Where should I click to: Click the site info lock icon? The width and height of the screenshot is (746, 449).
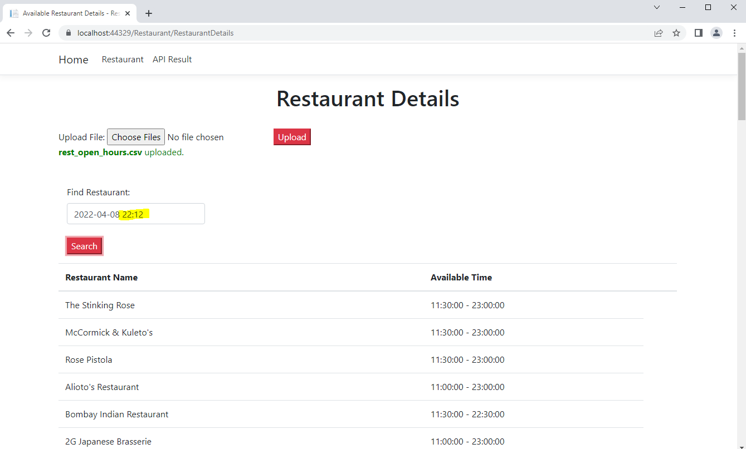point(69,33)
